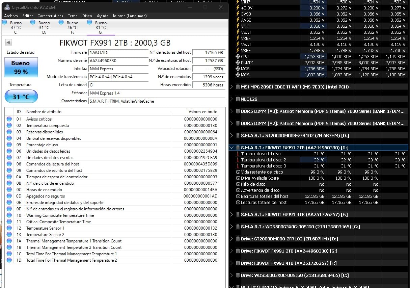Click status orb next to Avisos críticos
Image resolution: width=410 pixels, height=288 pixels.
tap(9, 119)
